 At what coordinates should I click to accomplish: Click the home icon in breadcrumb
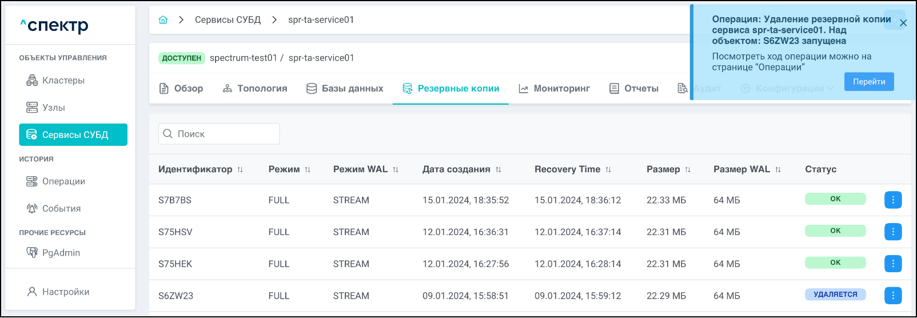click(x=163, y=20)
